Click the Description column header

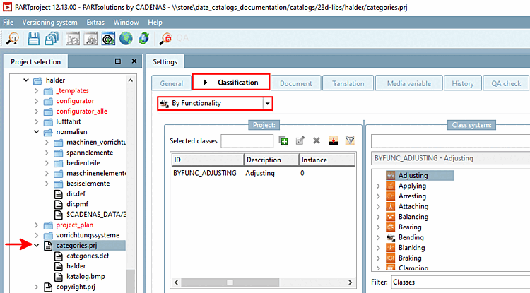[271, 160]
